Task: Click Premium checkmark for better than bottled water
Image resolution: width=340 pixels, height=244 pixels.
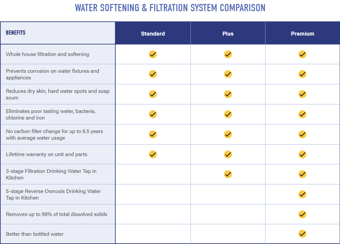Action: [x=302, y=234]
